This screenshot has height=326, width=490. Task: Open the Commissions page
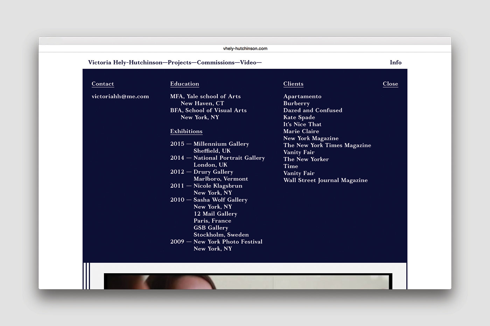pos(216,63)
